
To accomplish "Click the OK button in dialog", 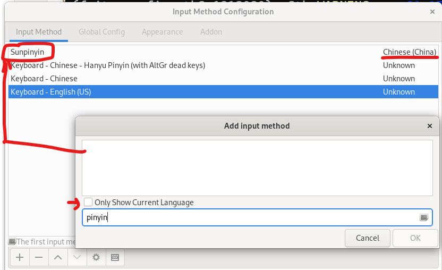I will pos(415,238).
